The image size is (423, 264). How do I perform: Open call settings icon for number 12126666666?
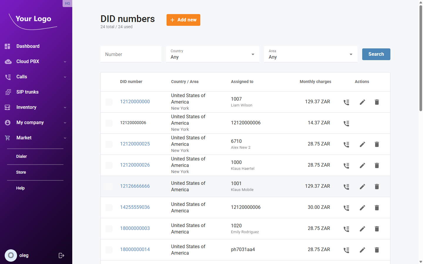point(346,186)
